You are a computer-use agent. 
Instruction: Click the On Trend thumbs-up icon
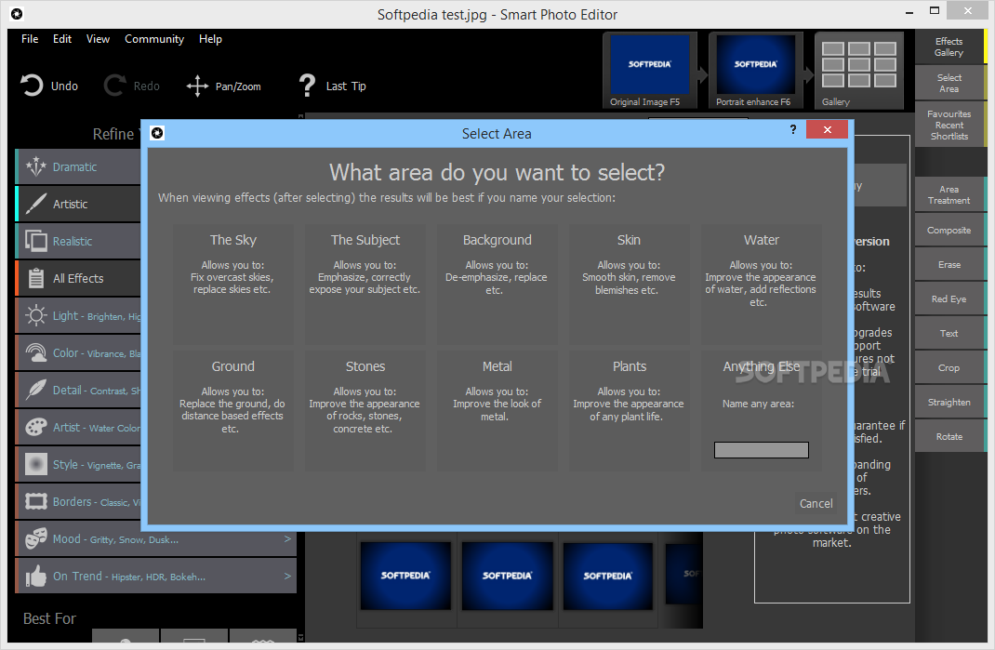[36, 576]
